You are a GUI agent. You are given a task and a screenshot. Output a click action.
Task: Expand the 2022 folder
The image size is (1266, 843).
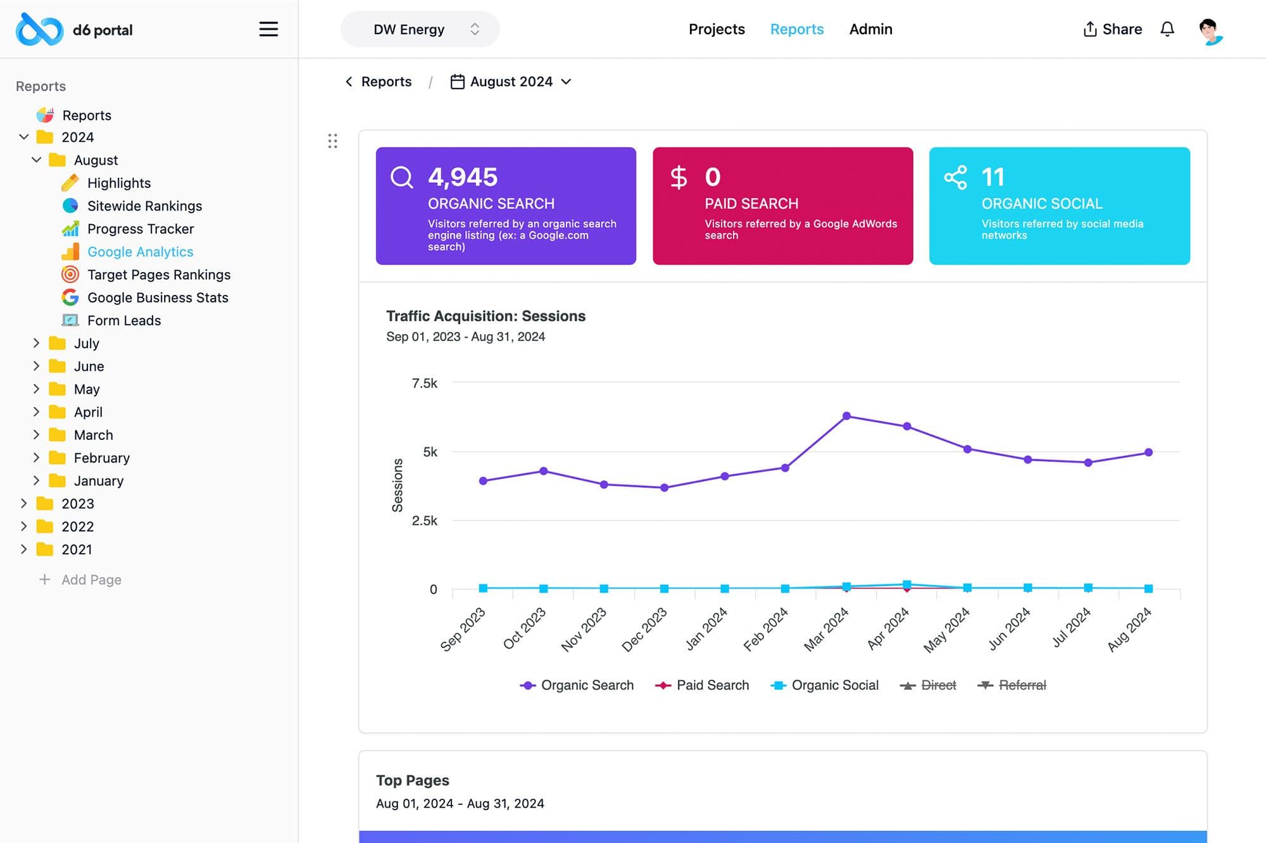click(x=23, y=526)
